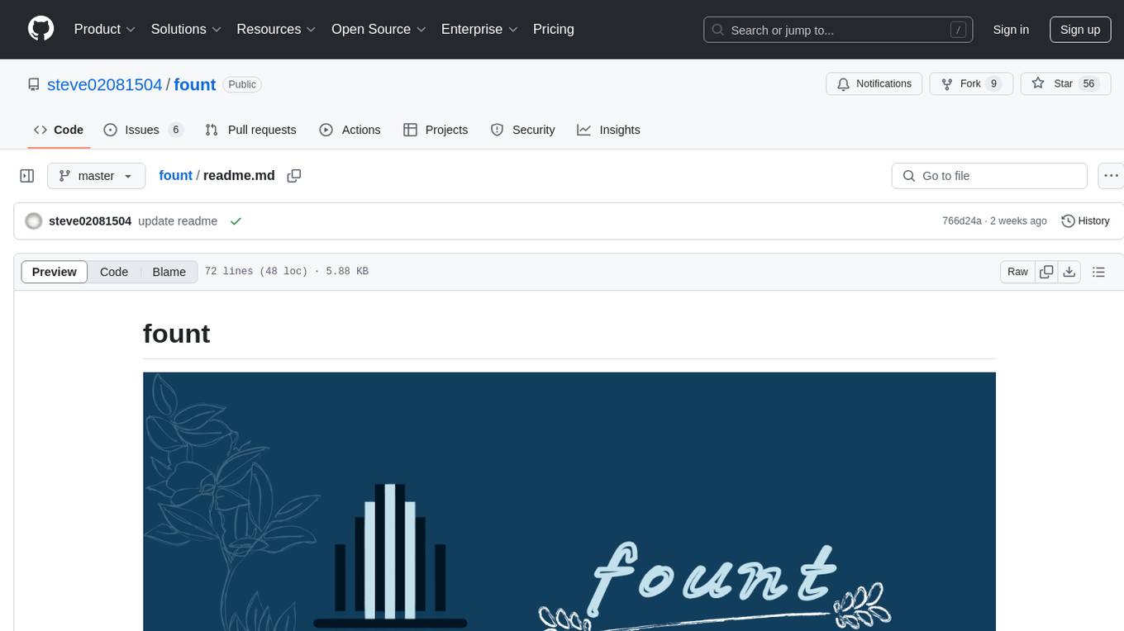
Task: Switch to the Security tab
Action: 522,130
